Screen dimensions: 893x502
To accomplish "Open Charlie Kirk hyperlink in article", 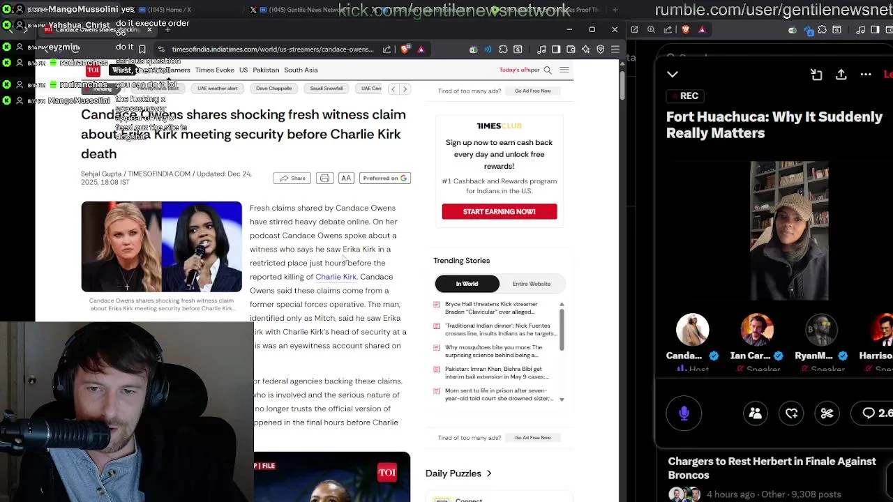I will pyautogui.click(x=336, y=277).
